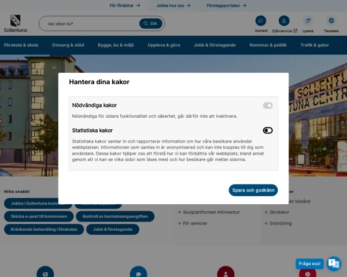347x277 pixels.
Task: Click Kontroll av barnomsorgsavgiften button
Action: (x=115, y=216)
